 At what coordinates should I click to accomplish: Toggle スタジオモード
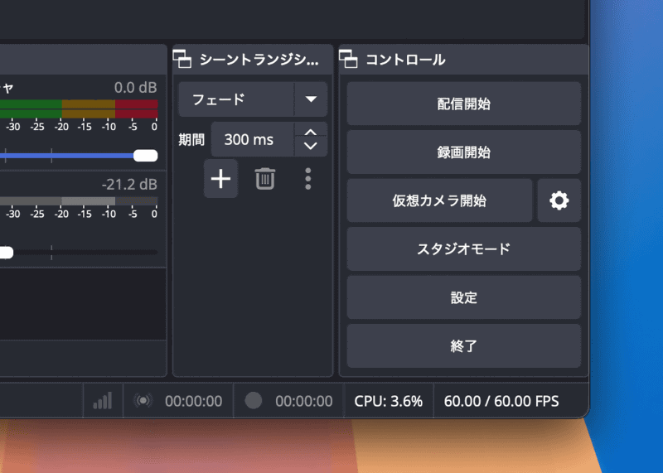coord(464,249)
